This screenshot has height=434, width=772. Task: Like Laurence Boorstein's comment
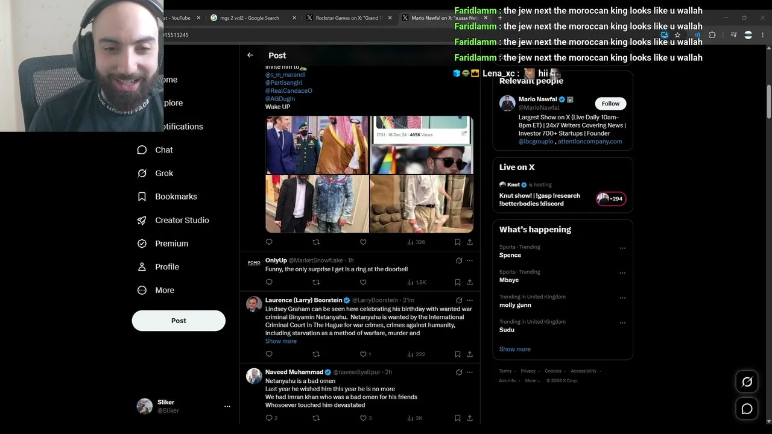[365, 354]
